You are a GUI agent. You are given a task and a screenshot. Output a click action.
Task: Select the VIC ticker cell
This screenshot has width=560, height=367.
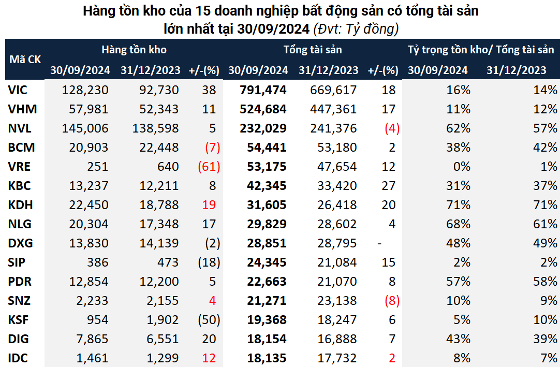pos(18,90)
